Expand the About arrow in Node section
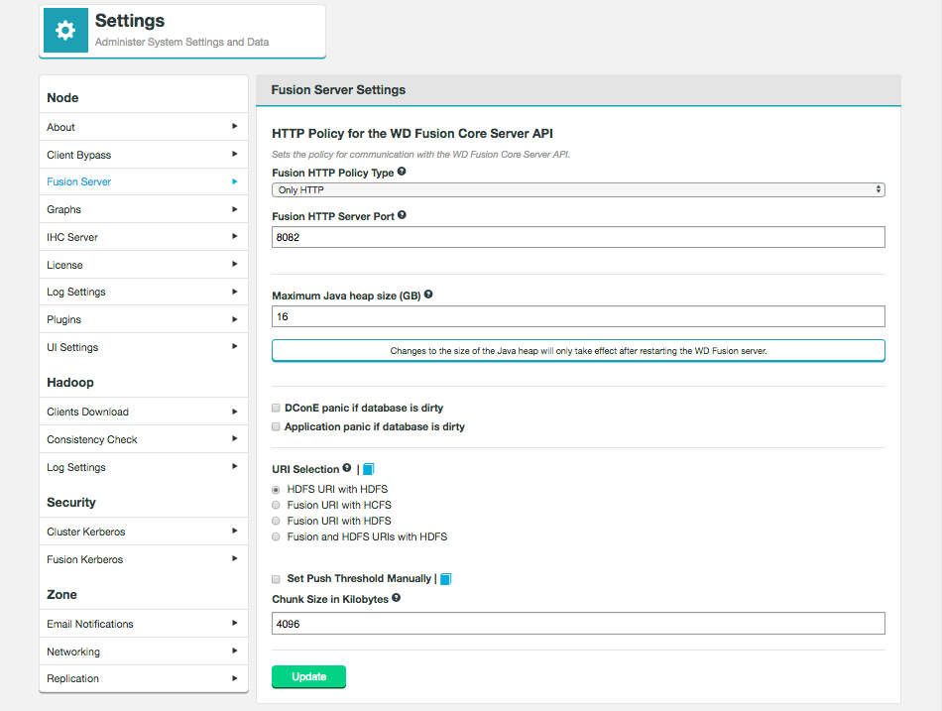The image size is (942, 711). [234, 126]
